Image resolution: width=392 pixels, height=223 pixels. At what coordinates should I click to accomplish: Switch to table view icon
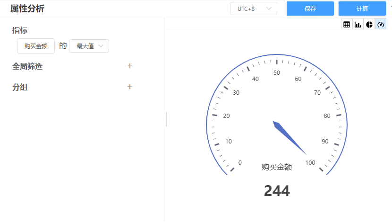point(347,24)
